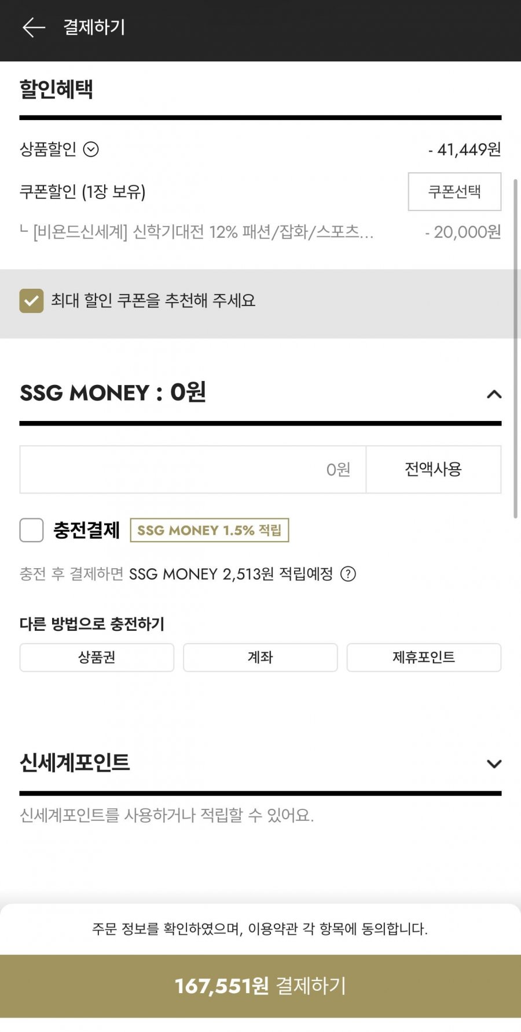Screen dimensions: 521x1032
Task: Tap the 신세계포인트 section heading
Action: click(x=75, y=762)
